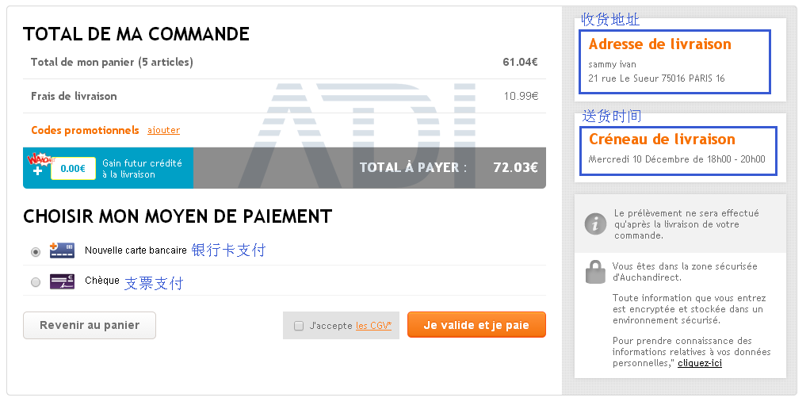Tick the J'accepte les CGV checkbox

(x=299, y=326)
